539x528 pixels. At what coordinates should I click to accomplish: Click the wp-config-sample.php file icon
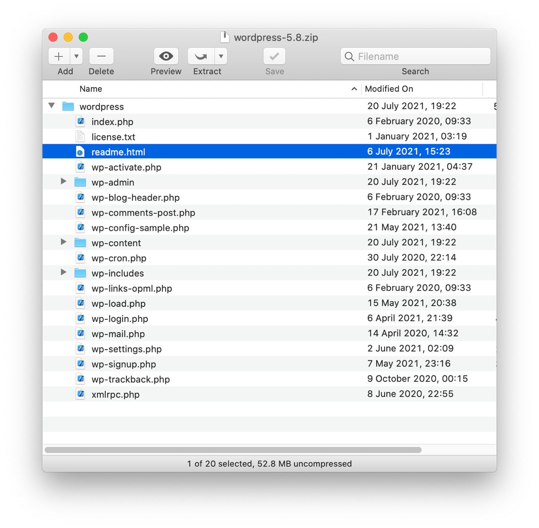click(x=80, y=228)
